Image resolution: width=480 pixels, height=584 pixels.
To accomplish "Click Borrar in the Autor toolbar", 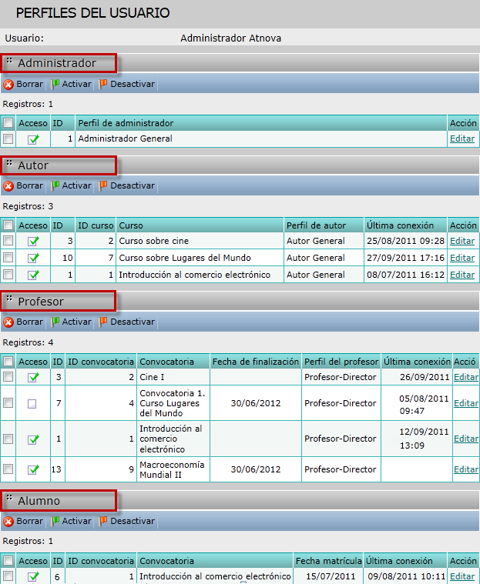I will pyautogui.click(x=23, y=186).
